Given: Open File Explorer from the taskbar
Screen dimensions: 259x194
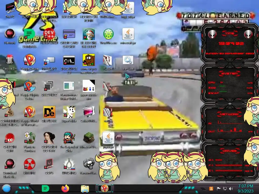Looking at the screenshot, I should [x=85, y=188].
